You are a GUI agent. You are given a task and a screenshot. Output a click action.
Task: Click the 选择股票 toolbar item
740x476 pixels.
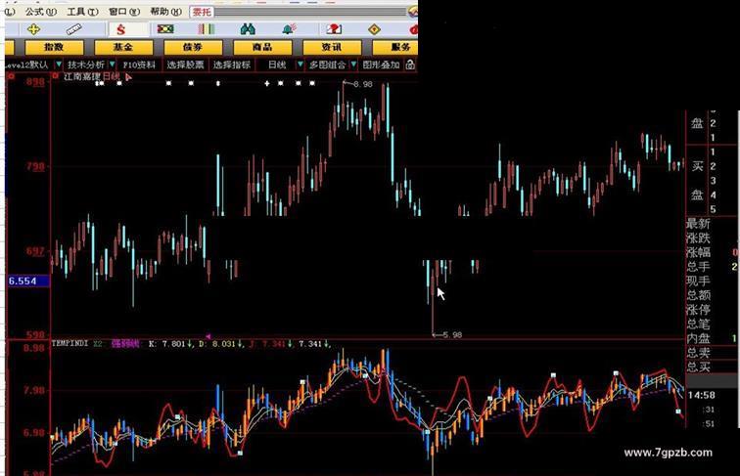pos(185,65)
